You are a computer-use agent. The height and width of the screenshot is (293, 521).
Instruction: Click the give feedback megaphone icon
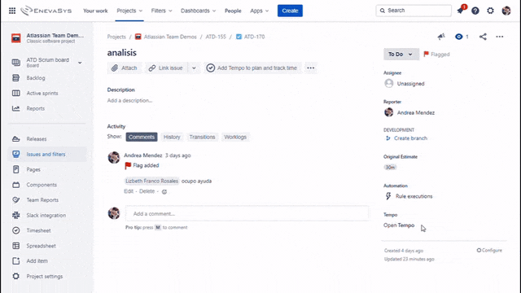click(441, 37)
